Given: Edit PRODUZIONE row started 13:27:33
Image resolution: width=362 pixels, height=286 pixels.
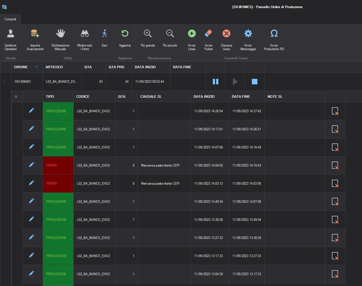Looking at the screenshot, I should click(x=32, y=237).
